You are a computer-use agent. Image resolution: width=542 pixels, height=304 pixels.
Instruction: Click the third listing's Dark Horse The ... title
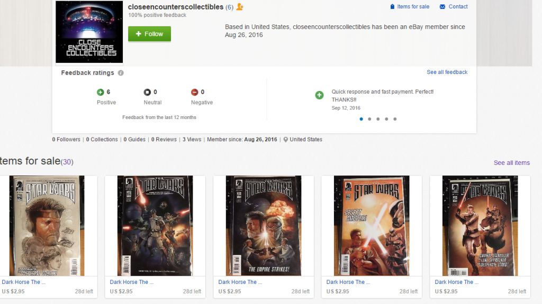(x=240, y=282)
